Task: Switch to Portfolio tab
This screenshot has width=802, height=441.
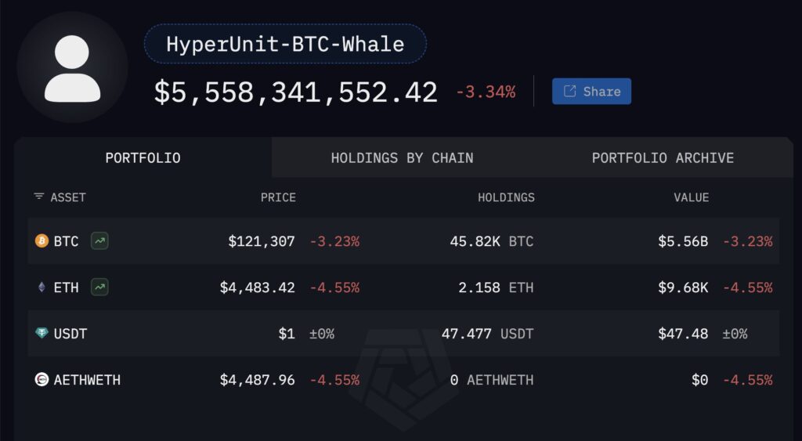Action: coord(143,157)
